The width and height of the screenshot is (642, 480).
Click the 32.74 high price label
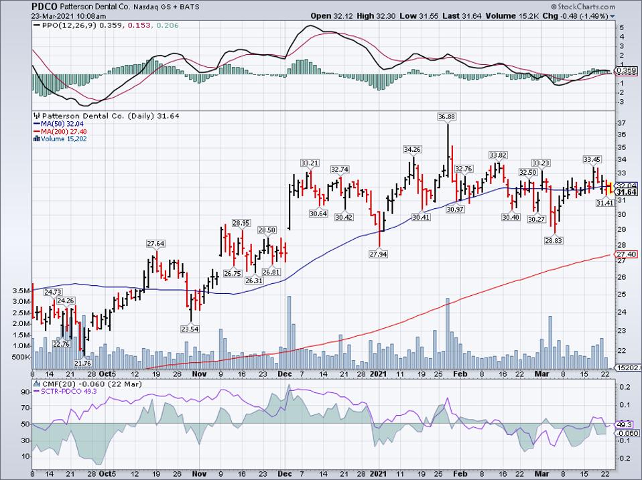340,169
